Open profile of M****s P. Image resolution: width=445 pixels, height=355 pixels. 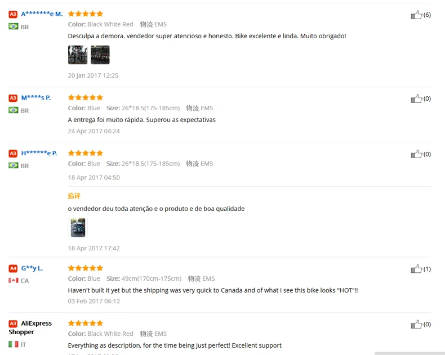point(35,98)
